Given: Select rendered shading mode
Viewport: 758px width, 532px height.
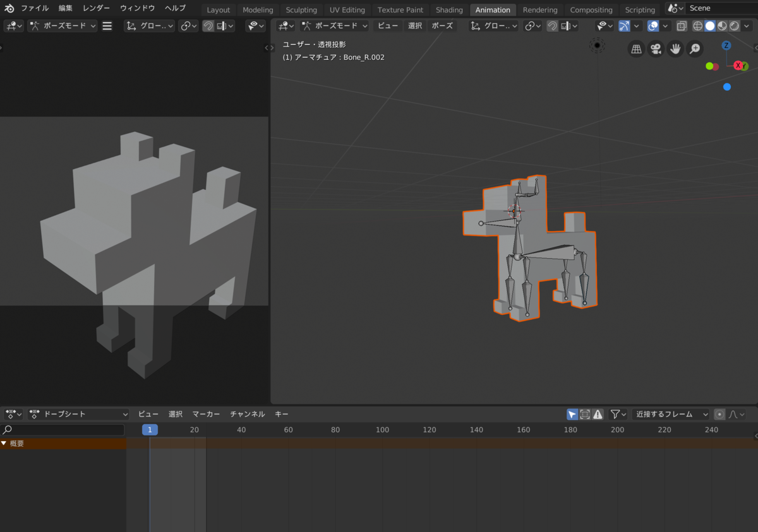Looking at the screenshot, I should [x=734, y=26].
